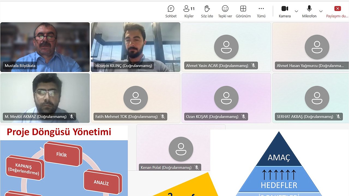
Task: Select Hüseyin KILINÇ's video tile
Action: click(x=136, y=47)
